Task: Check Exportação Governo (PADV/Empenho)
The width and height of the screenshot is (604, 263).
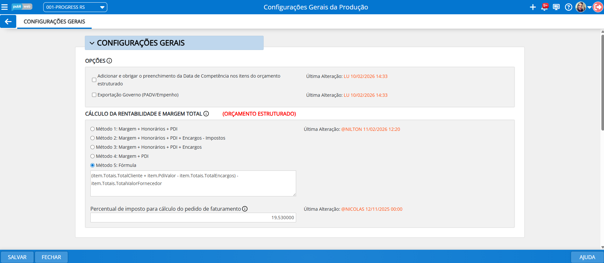Action: (x=94, y=95)
